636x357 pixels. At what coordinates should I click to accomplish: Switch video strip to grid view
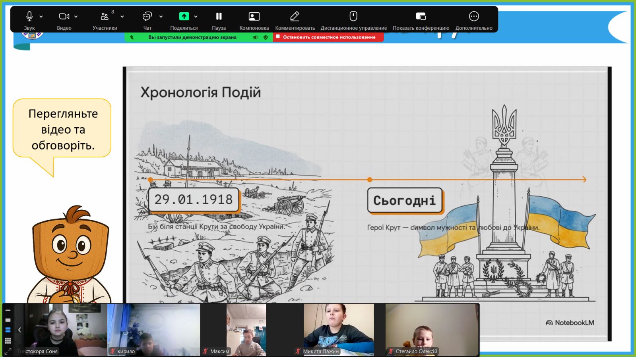click(8, 341)
